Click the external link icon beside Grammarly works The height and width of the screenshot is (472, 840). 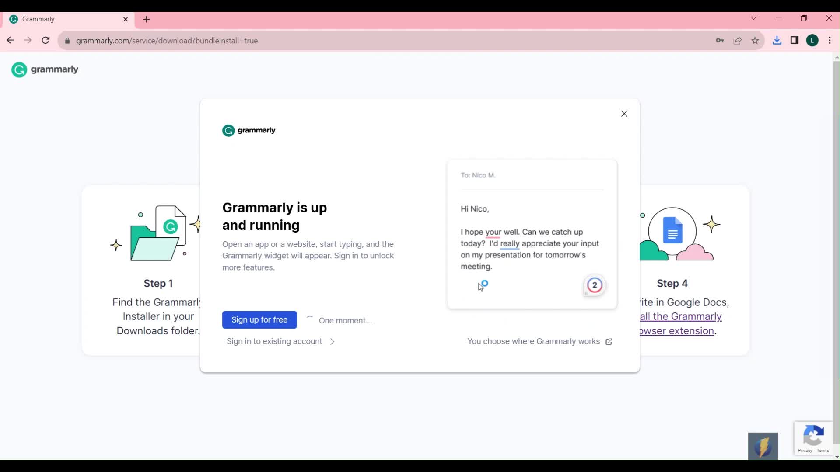click(x=609, y=342)
